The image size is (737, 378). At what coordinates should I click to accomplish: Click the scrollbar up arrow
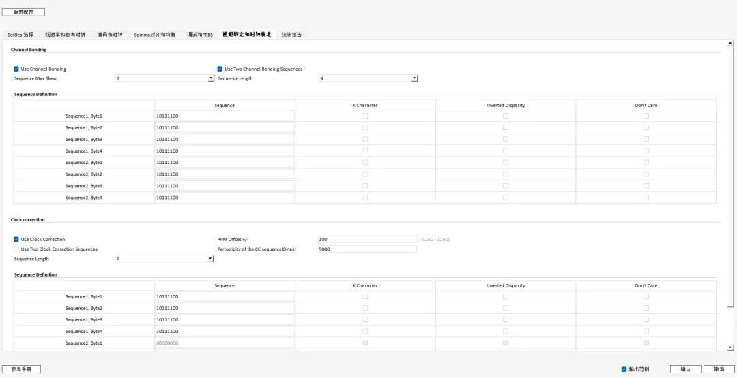point(730,43)
